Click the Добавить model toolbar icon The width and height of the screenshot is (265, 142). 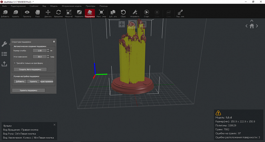pos(5,13)
